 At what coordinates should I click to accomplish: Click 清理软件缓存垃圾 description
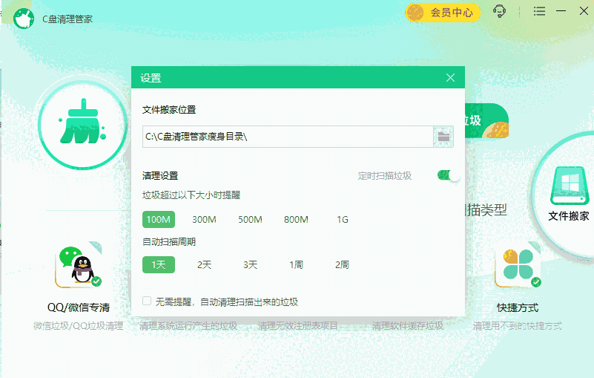tap(408, 325)
